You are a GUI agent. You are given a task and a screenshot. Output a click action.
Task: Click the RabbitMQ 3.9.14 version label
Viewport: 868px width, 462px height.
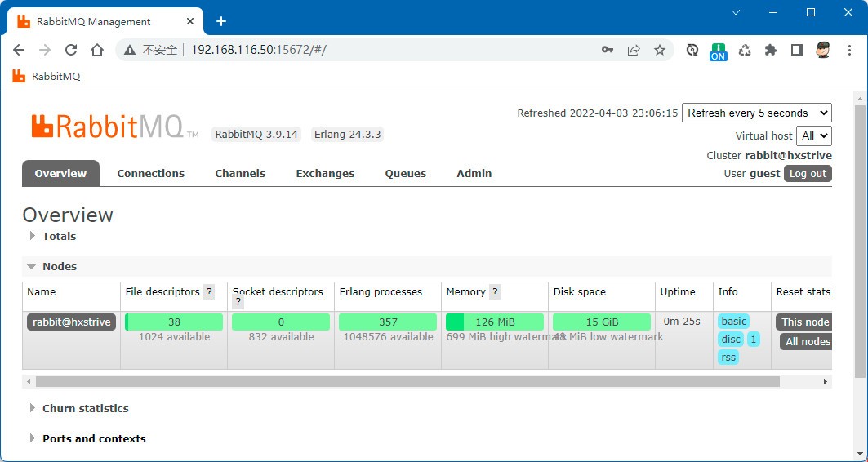pos(256,135)
